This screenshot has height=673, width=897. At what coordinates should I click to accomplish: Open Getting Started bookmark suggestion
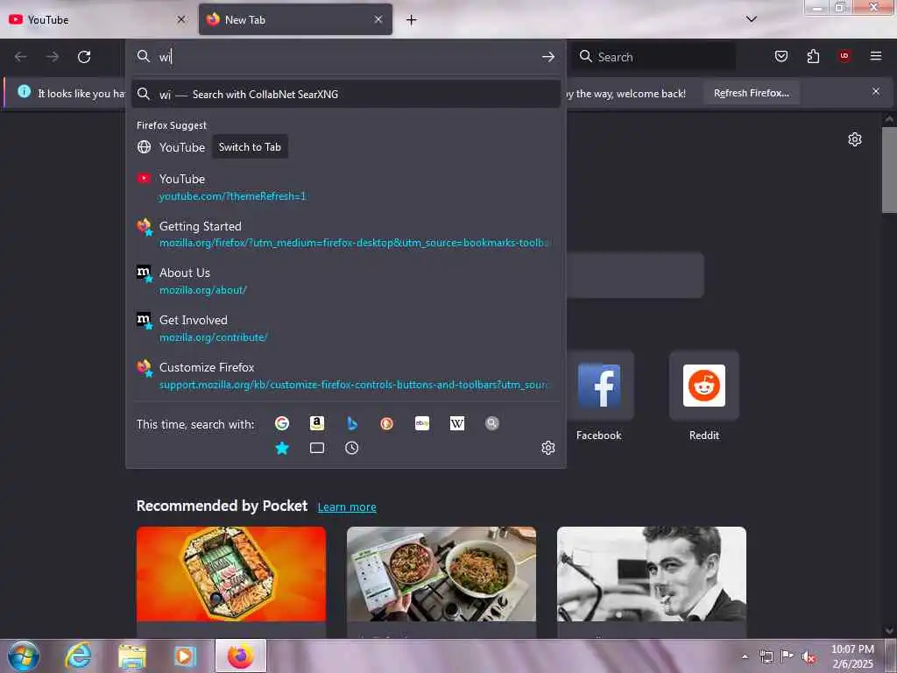tap(345, 234)
